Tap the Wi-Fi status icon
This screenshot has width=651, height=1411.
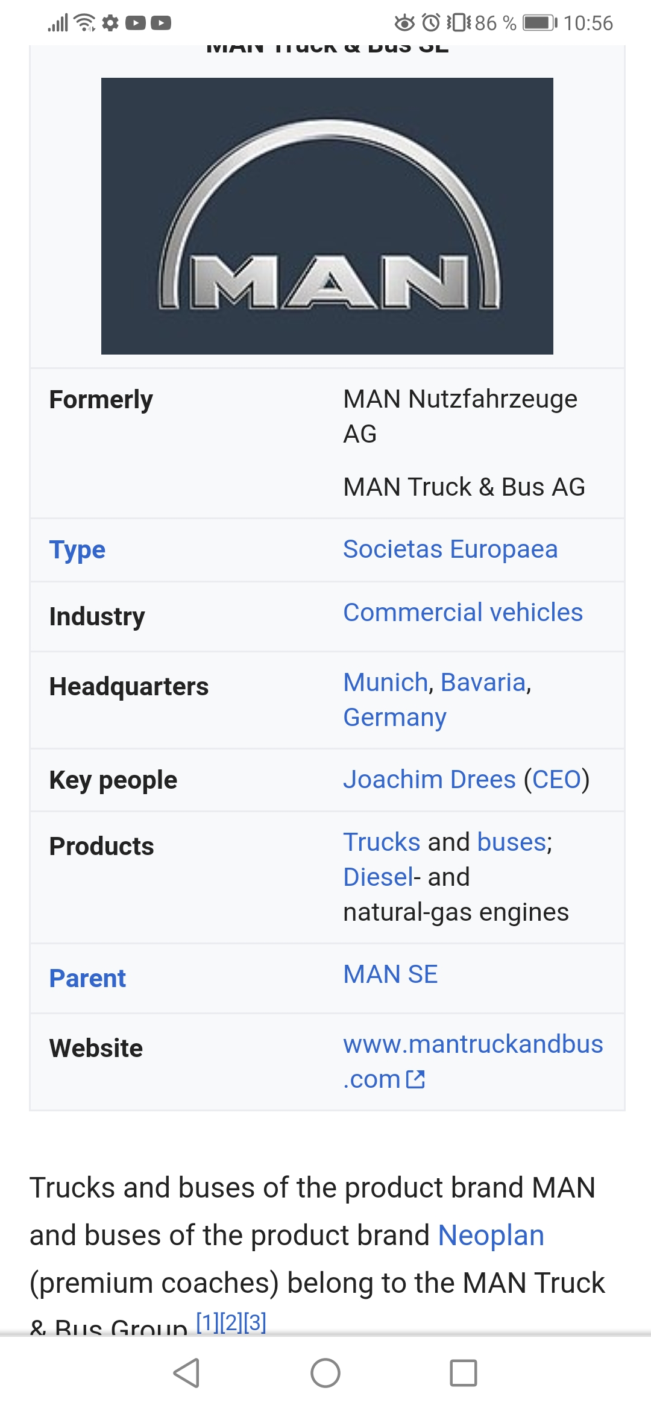pos(85,23)
